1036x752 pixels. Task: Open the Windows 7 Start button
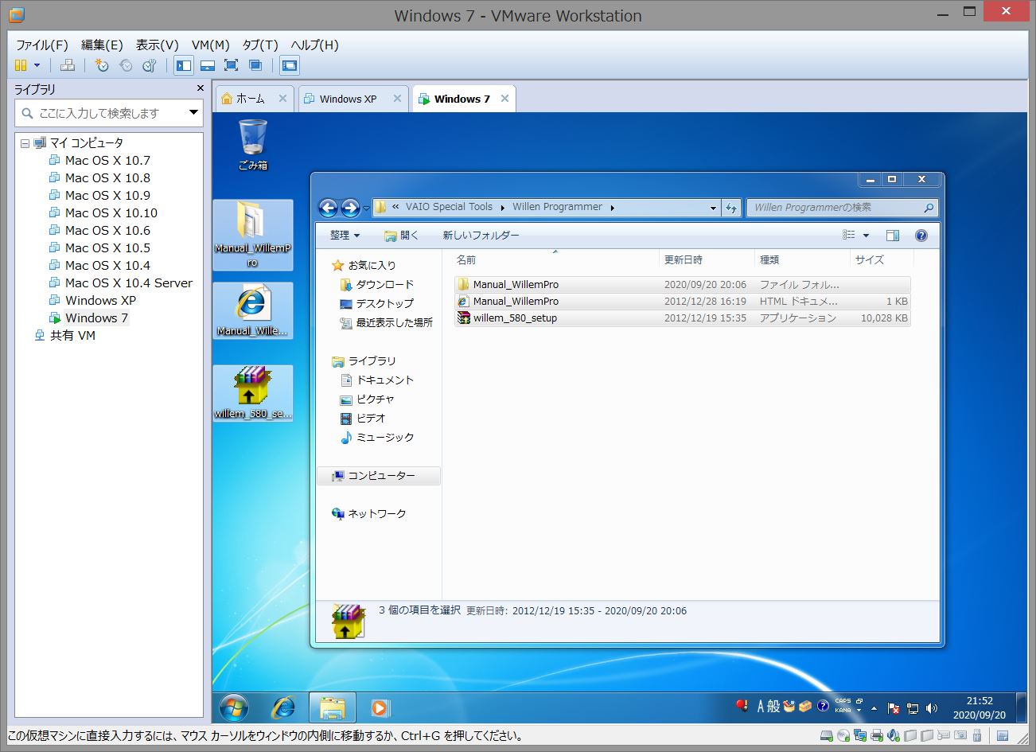(233, 707)
